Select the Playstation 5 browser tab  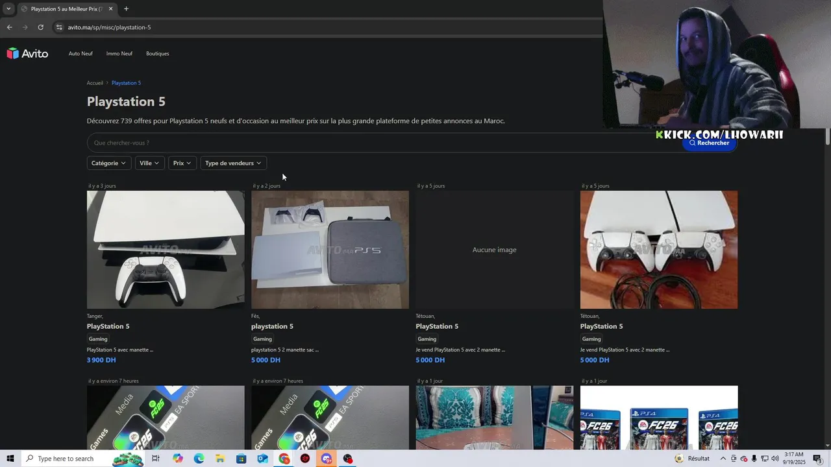click(67, 9)
